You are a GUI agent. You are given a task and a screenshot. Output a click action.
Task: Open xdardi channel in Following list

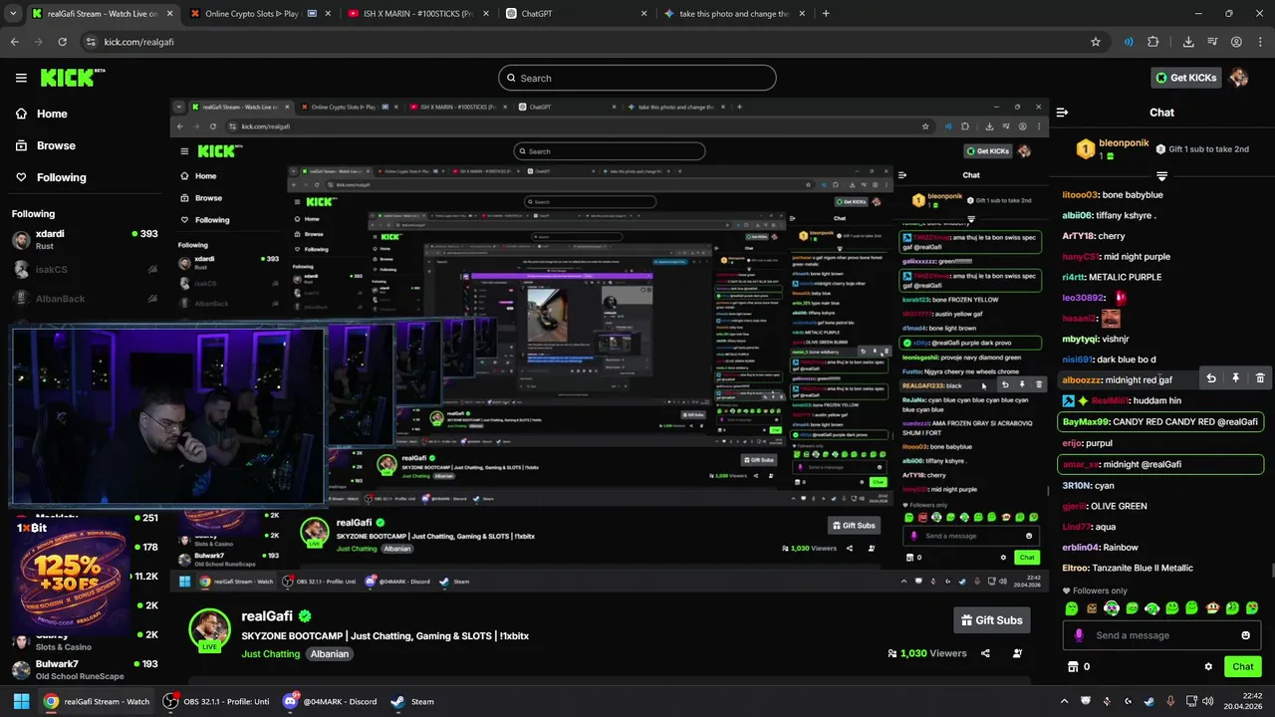[x=85, y=239]
